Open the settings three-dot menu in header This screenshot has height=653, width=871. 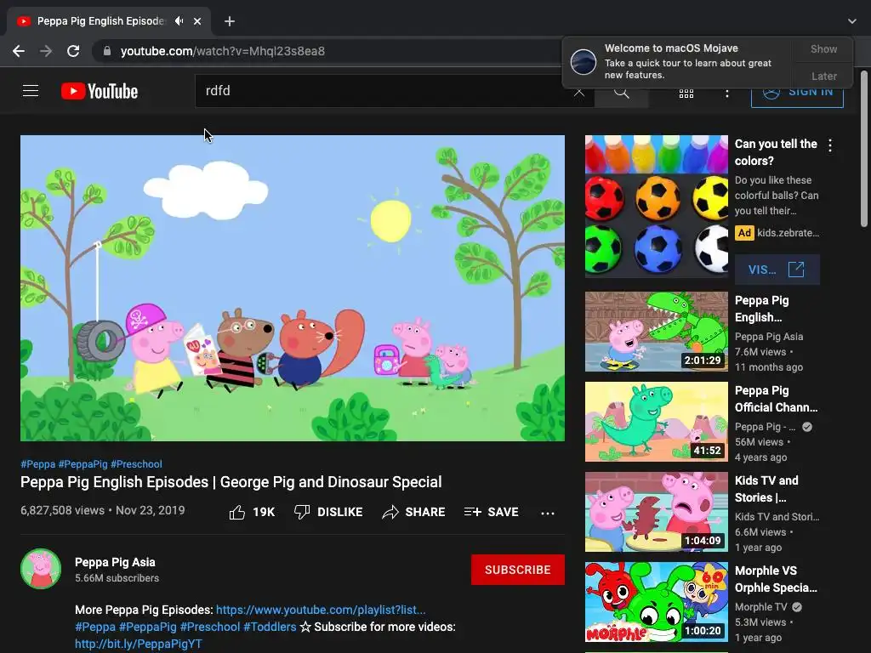point(726,94)
